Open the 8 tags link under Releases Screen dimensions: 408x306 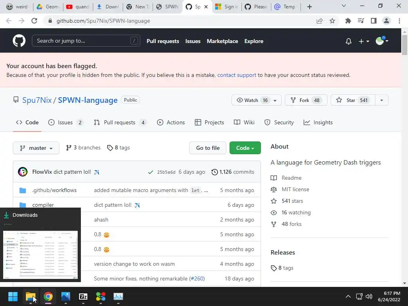(282, 268)
